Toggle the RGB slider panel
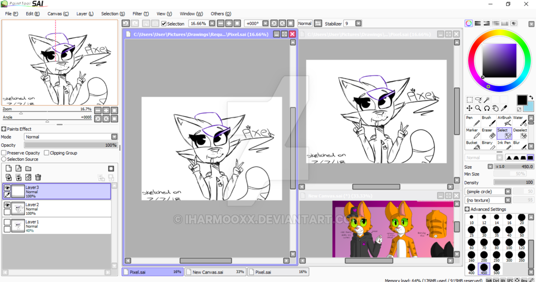 point(477,23)
